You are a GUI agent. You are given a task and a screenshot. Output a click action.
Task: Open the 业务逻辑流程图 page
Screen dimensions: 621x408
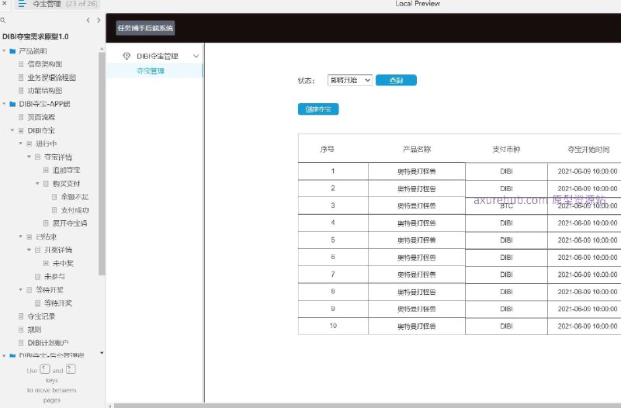(x=51, y=78)
